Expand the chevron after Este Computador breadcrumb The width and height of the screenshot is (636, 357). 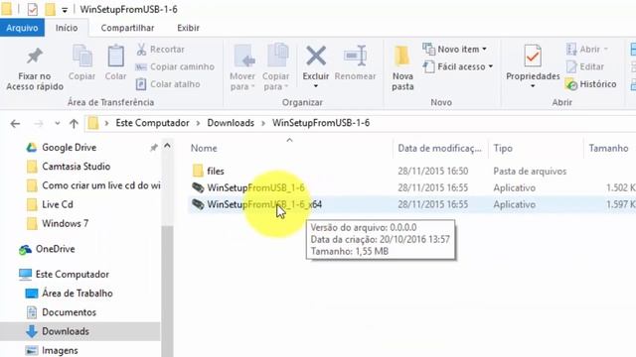tap(199, 123)
